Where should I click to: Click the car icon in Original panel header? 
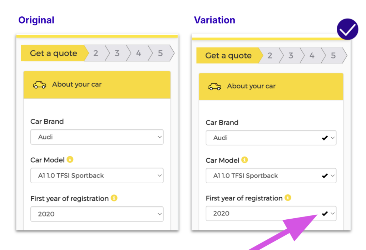[x=39, y=85]
